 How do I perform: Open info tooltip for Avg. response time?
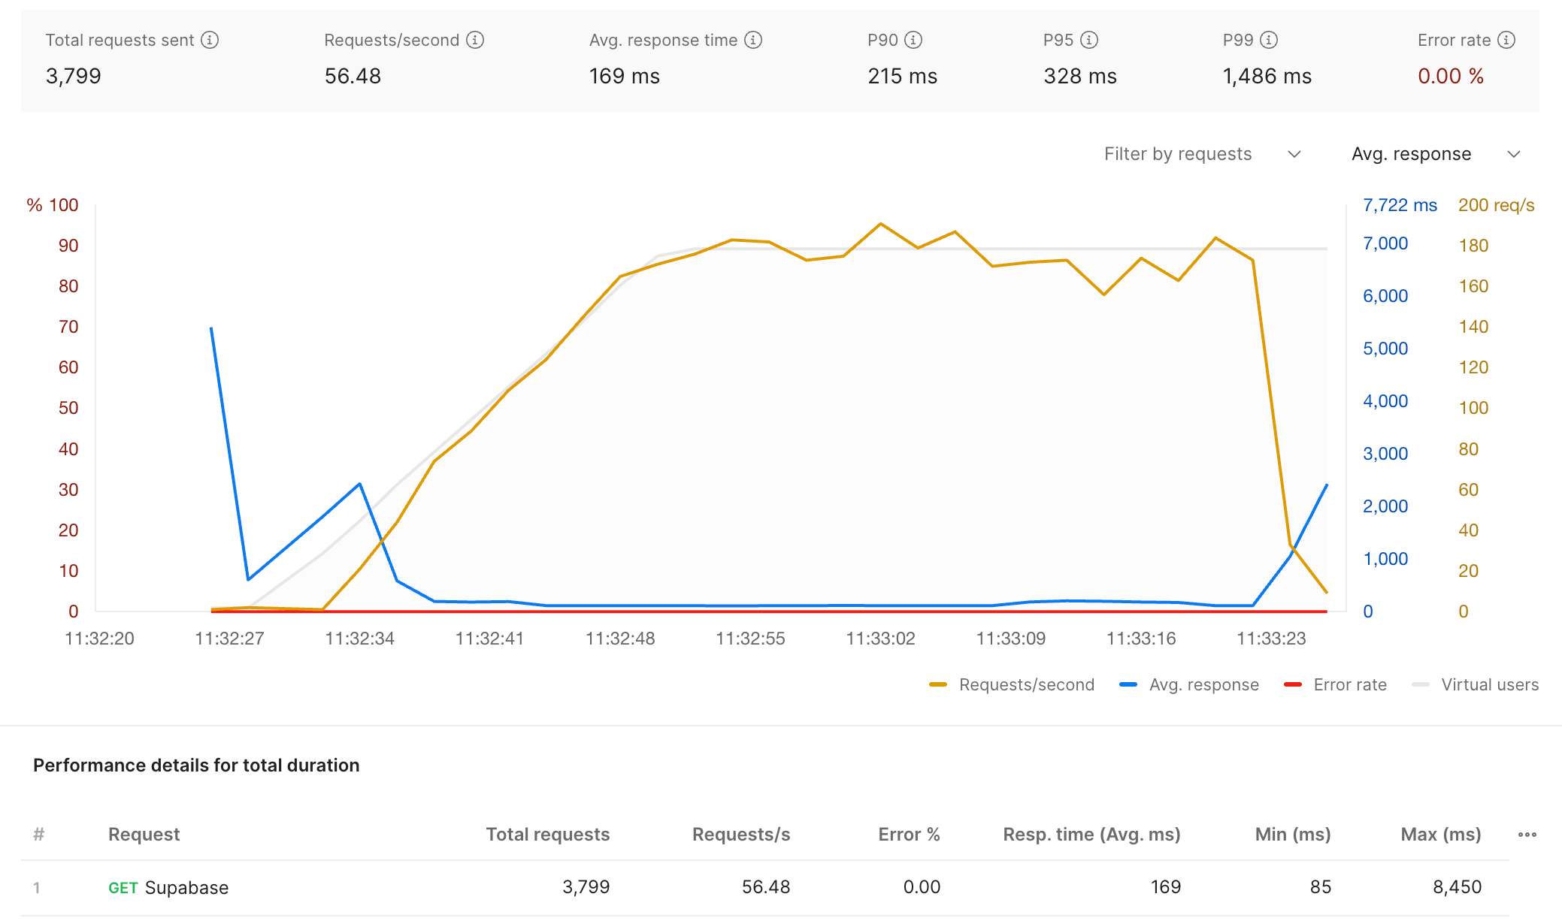pyautogui.click(x=753, y=40)
